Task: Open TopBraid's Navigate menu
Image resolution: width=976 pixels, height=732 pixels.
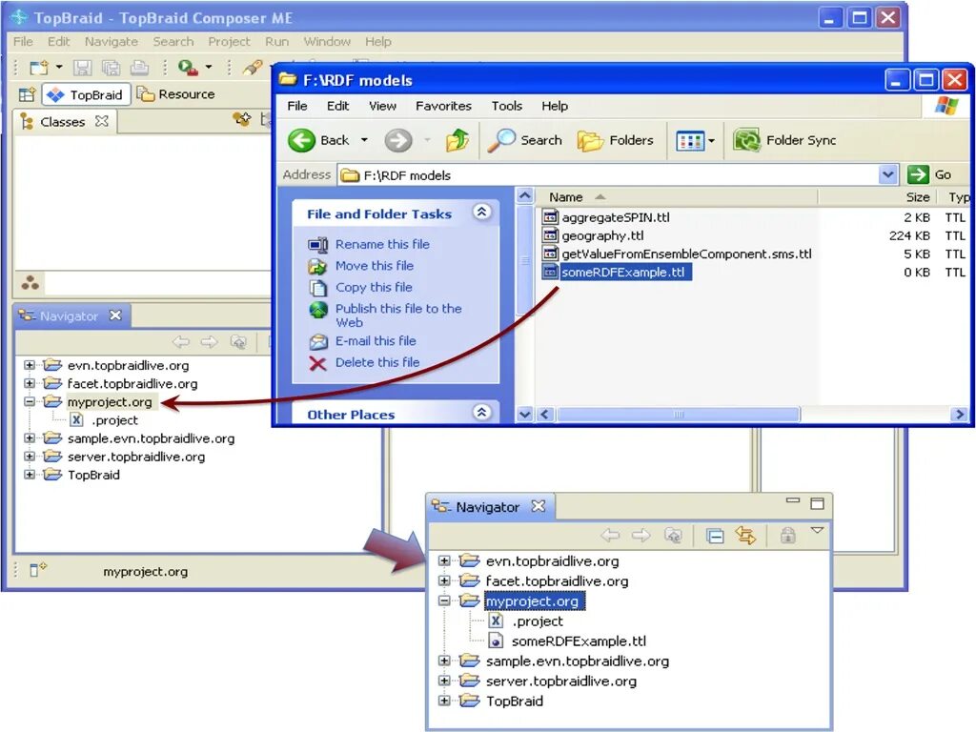Action: (x=112, y=42)
